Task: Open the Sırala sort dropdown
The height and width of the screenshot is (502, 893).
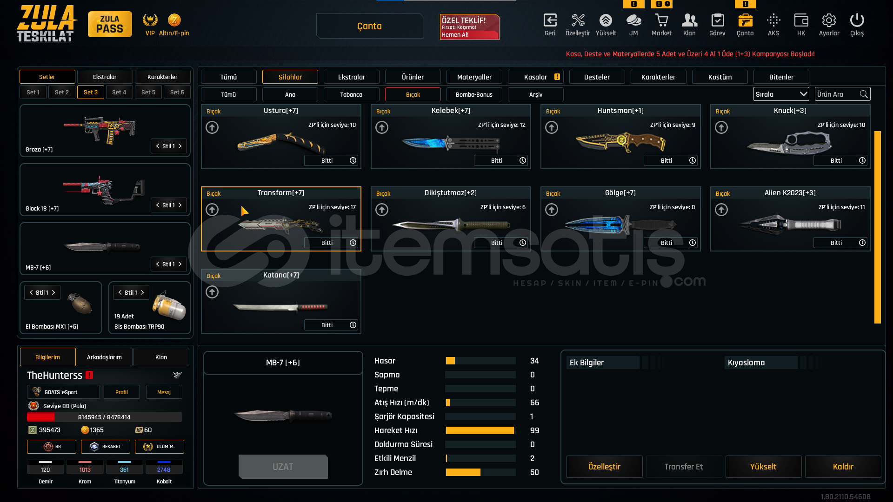Action: pyautogui.click(x=781, y=94)
